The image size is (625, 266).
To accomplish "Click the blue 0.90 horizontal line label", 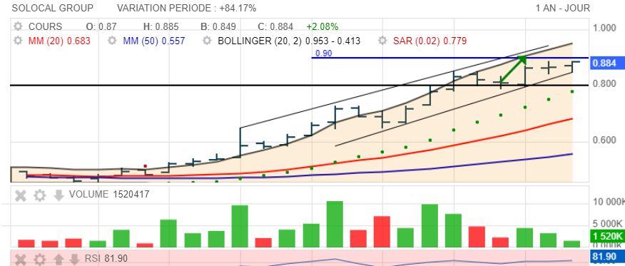I will pyautogui.click(x=323, y=53).
